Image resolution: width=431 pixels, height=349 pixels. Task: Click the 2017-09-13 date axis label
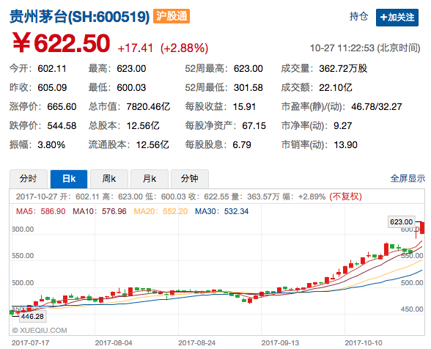(280, 343)
